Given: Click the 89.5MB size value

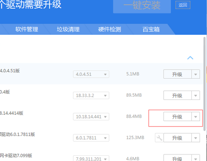Looking at the screenshot, I should [134, 95].
